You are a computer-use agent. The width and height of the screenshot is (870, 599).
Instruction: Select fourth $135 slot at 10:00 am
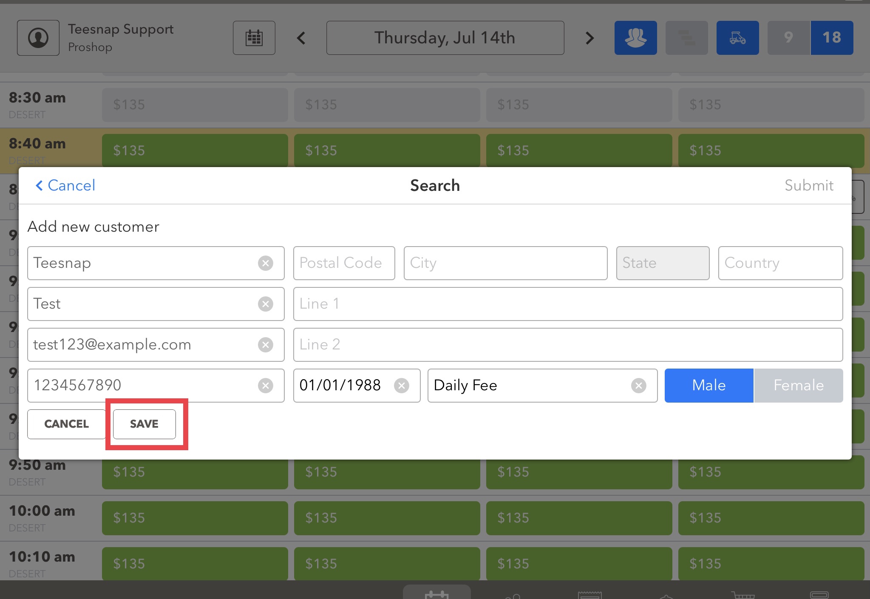[x=771, y=518]
